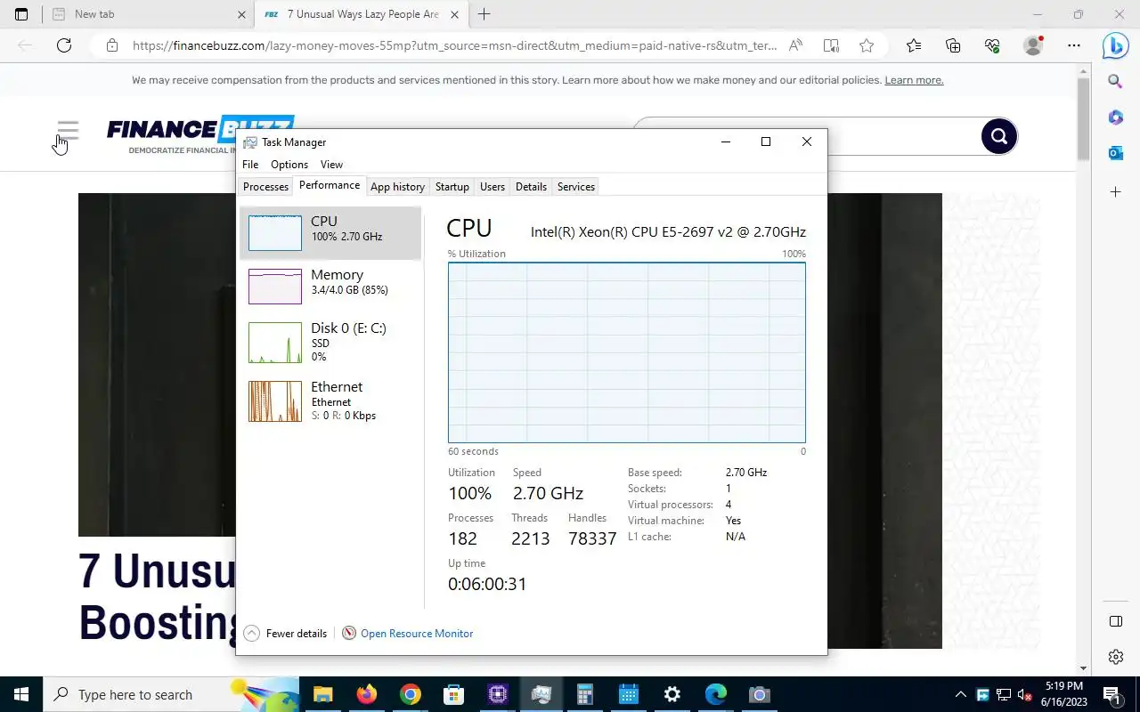Open Task Manager File menu
Screen dimensions: 1140x712
coord(250,165)
